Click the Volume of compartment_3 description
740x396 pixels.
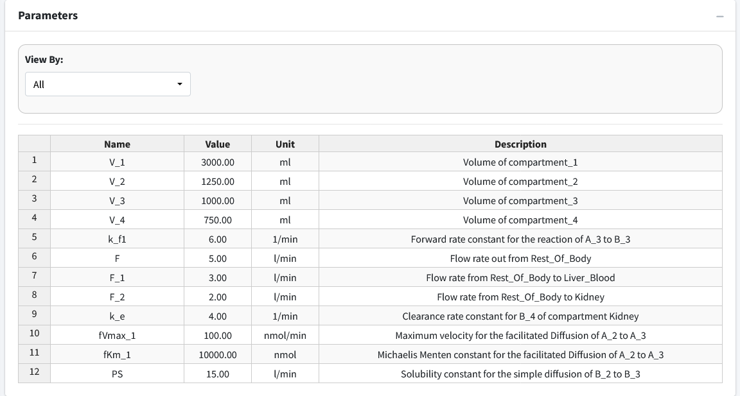pyautogui.click(x=520, y=200)
